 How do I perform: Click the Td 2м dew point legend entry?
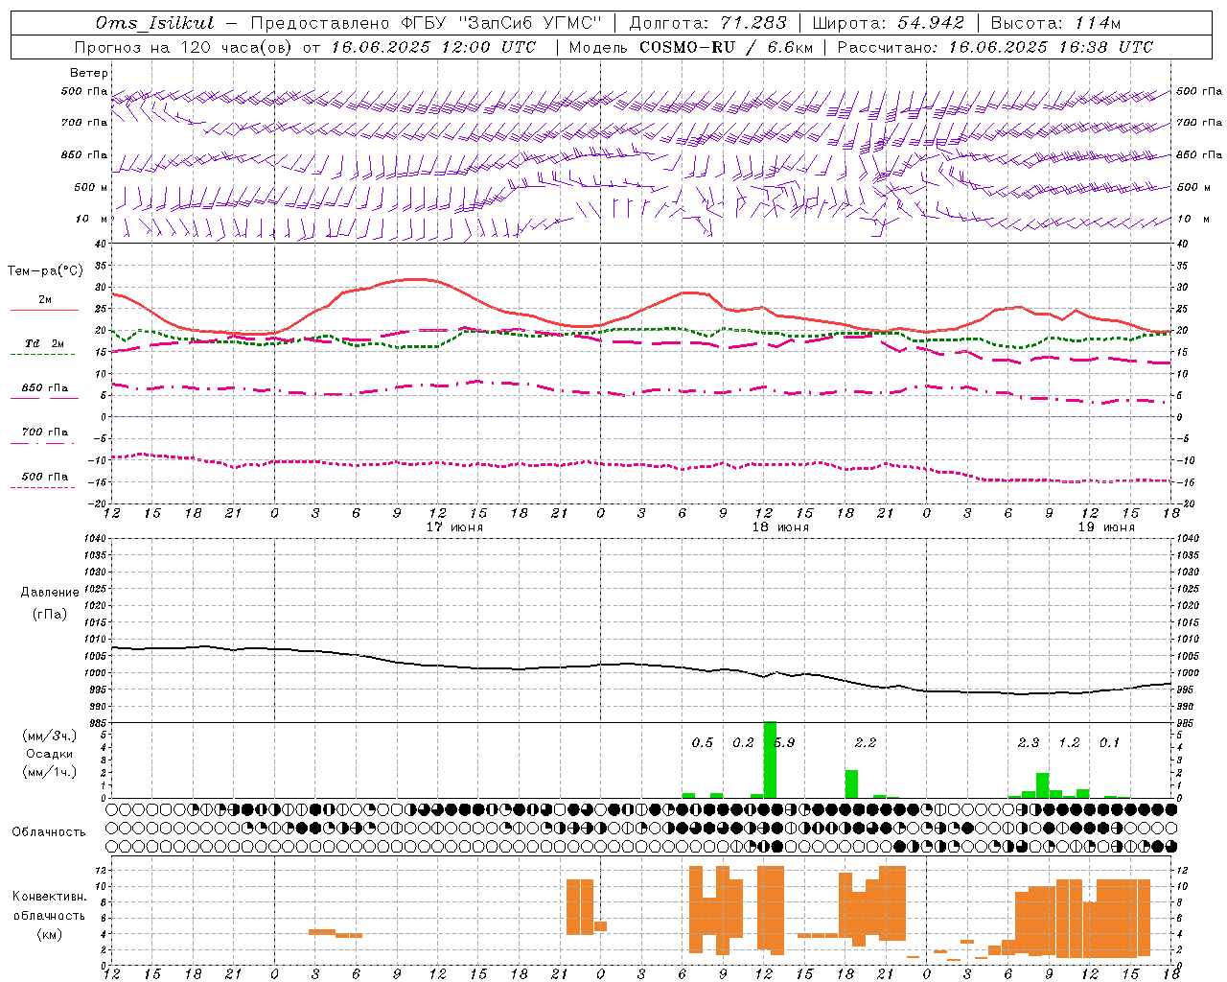point(45,343)
